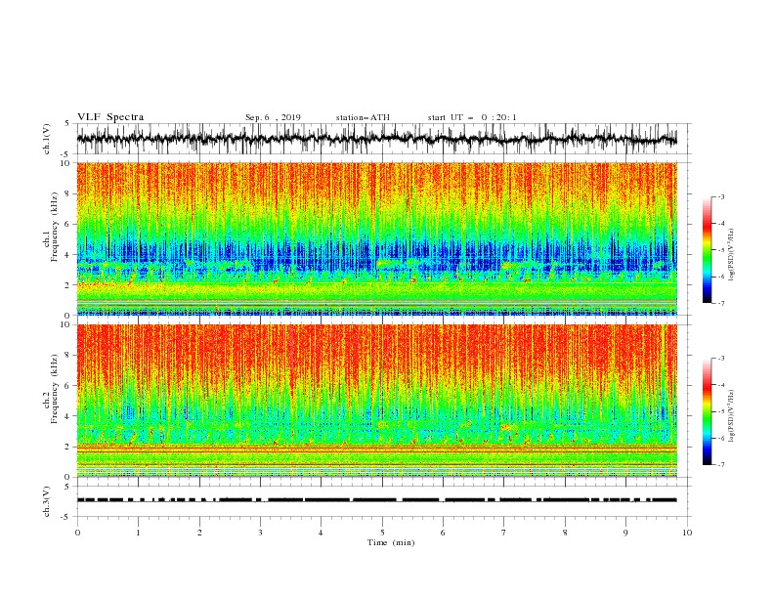
Task: Click the ch.1 voltage waveform trace
Action: pyautogui.click(x=377, y=139)
